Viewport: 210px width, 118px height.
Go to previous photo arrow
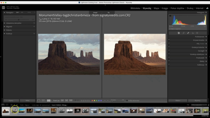tap(105, 101)
